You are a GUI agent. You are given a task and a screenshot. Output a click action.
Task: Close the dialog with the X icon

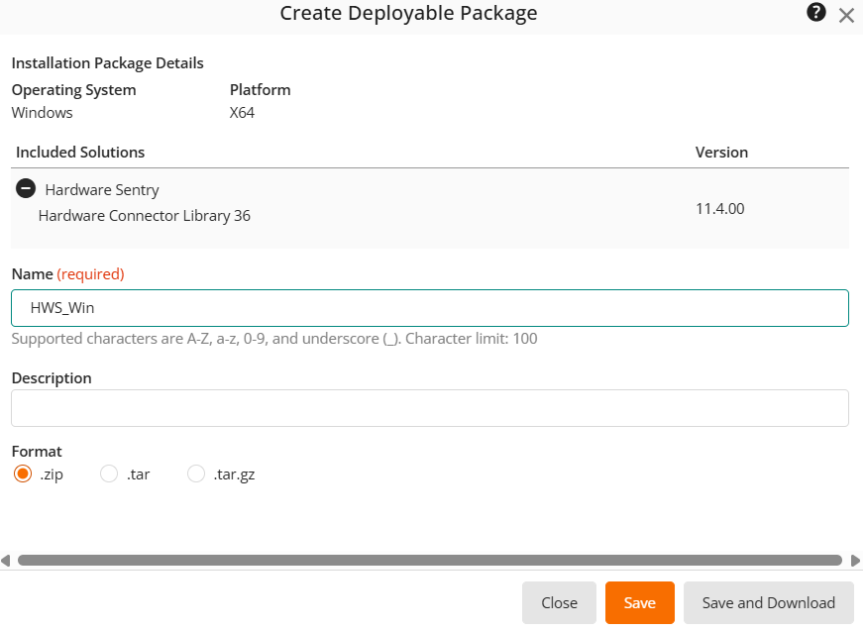pos(846,15)
